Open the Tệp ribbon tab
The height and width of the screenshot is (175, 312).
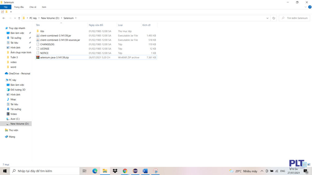(5, 7)
